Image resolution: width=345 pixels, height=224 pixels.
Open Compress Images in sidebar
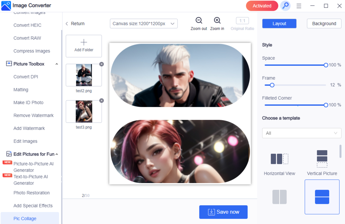coord(32,51)
